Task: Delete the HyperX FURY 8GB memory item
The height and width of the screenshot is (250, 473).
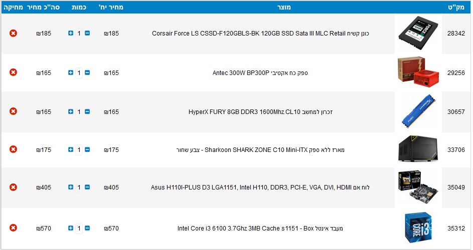Action: [x=13, y=111]
